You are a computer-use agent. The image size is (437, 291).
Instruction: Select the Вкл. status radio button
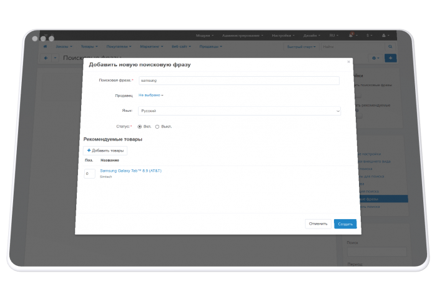coord(140,127)
